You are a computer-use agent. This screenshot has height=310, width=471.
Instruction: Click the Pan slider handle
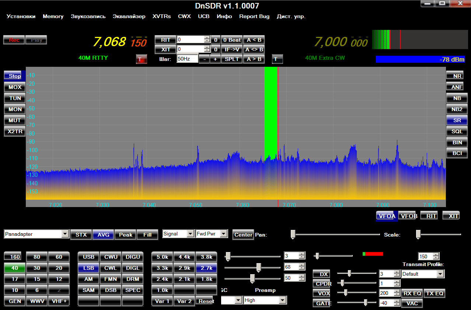click(293, 234)
